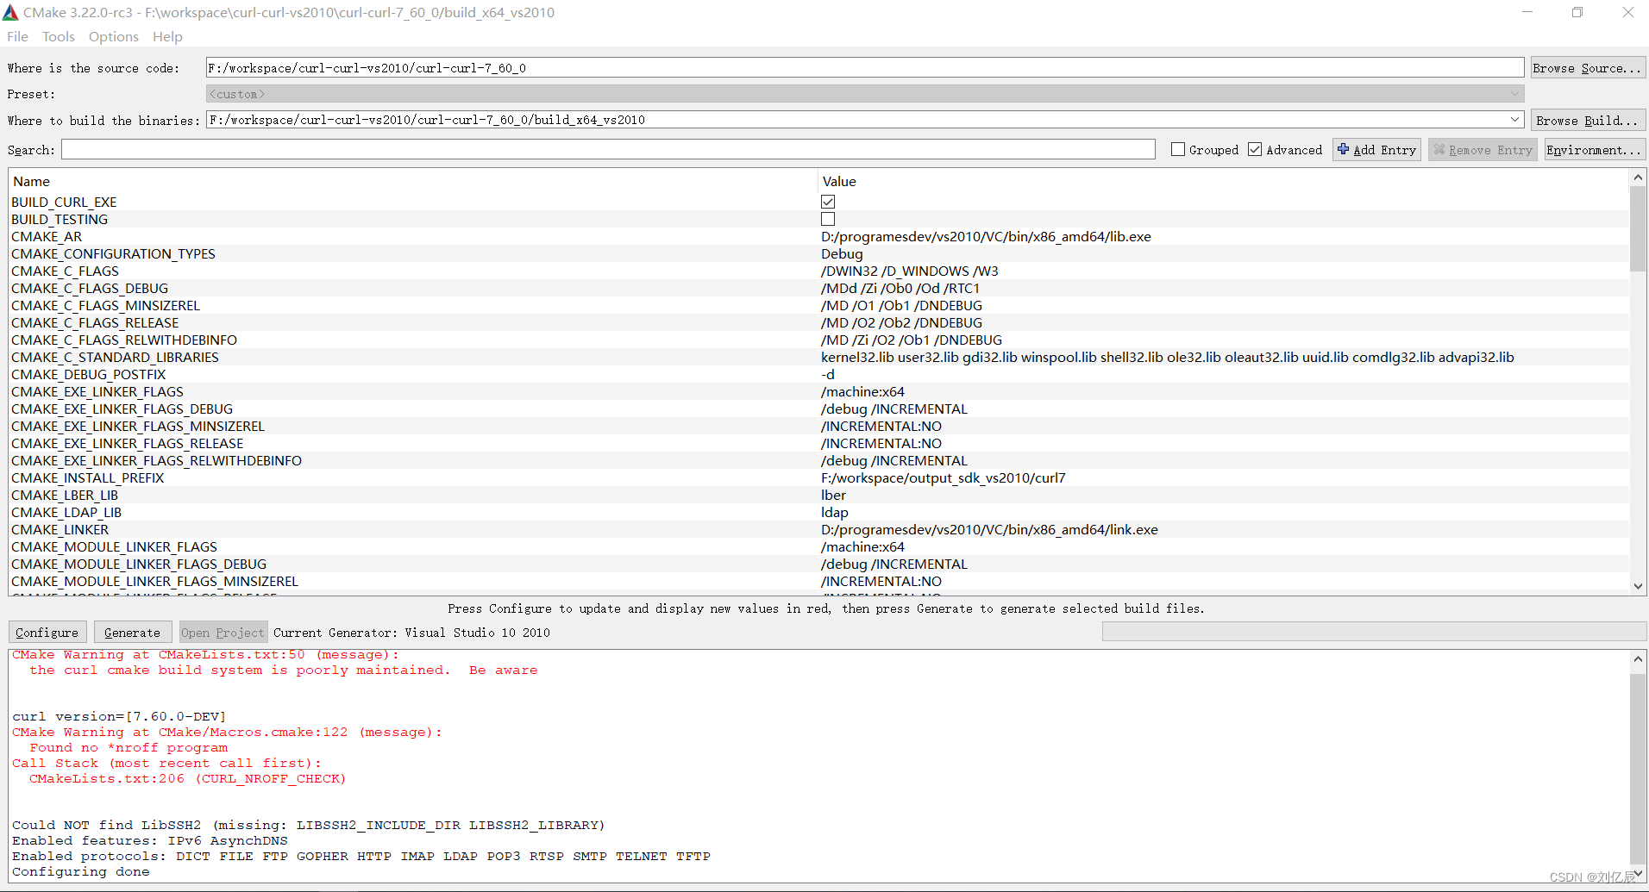Screen dimensions: 1649x892
Task: Select the CMAKE_MODULE_LINKER_FLAGS_MINSIZEREL entry
Action: click(154, 581)
